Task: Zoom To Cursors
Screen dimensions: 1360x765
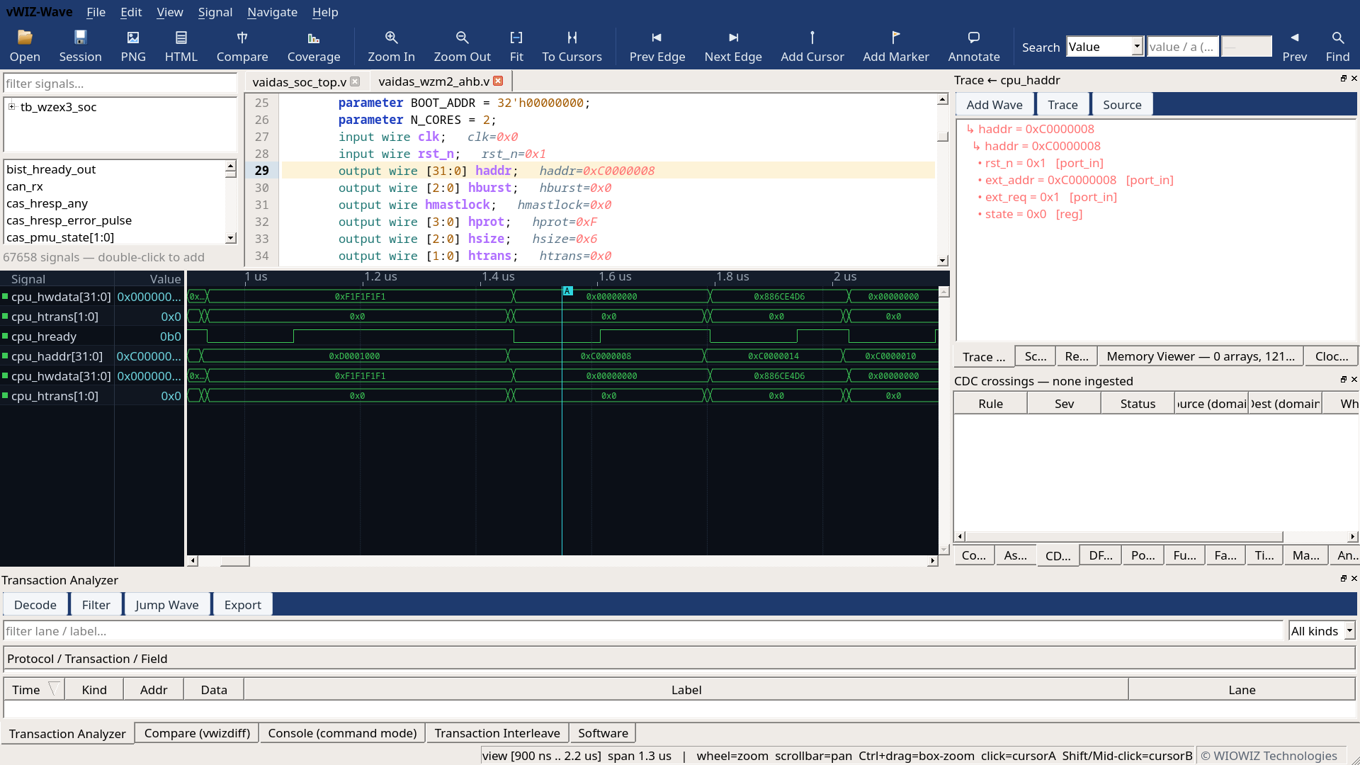Action: point(572,46)
